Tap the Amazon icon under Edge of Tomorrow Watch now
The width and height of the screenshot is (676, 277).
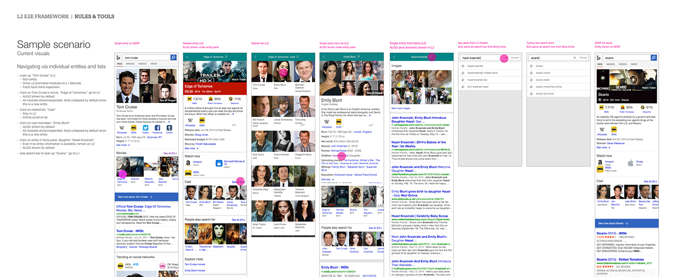click(x=188, y=163)
